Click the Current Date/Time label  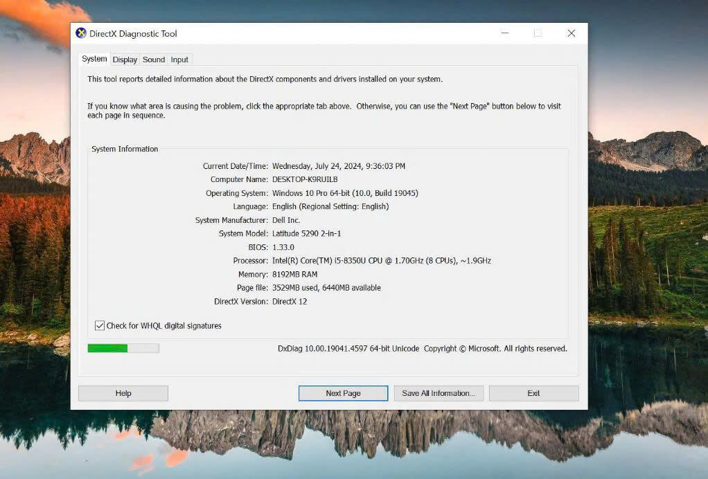click(x=236, y=166)
